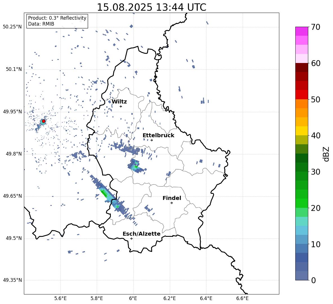Click the Findel station cross marker
This screenshot has height=304, width=333.
[172, 203]
